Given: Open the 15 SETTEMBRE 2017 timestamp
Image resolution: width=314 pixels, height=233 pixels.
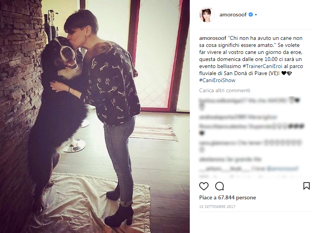Looking at the screenshot, I should coord(217,206).
